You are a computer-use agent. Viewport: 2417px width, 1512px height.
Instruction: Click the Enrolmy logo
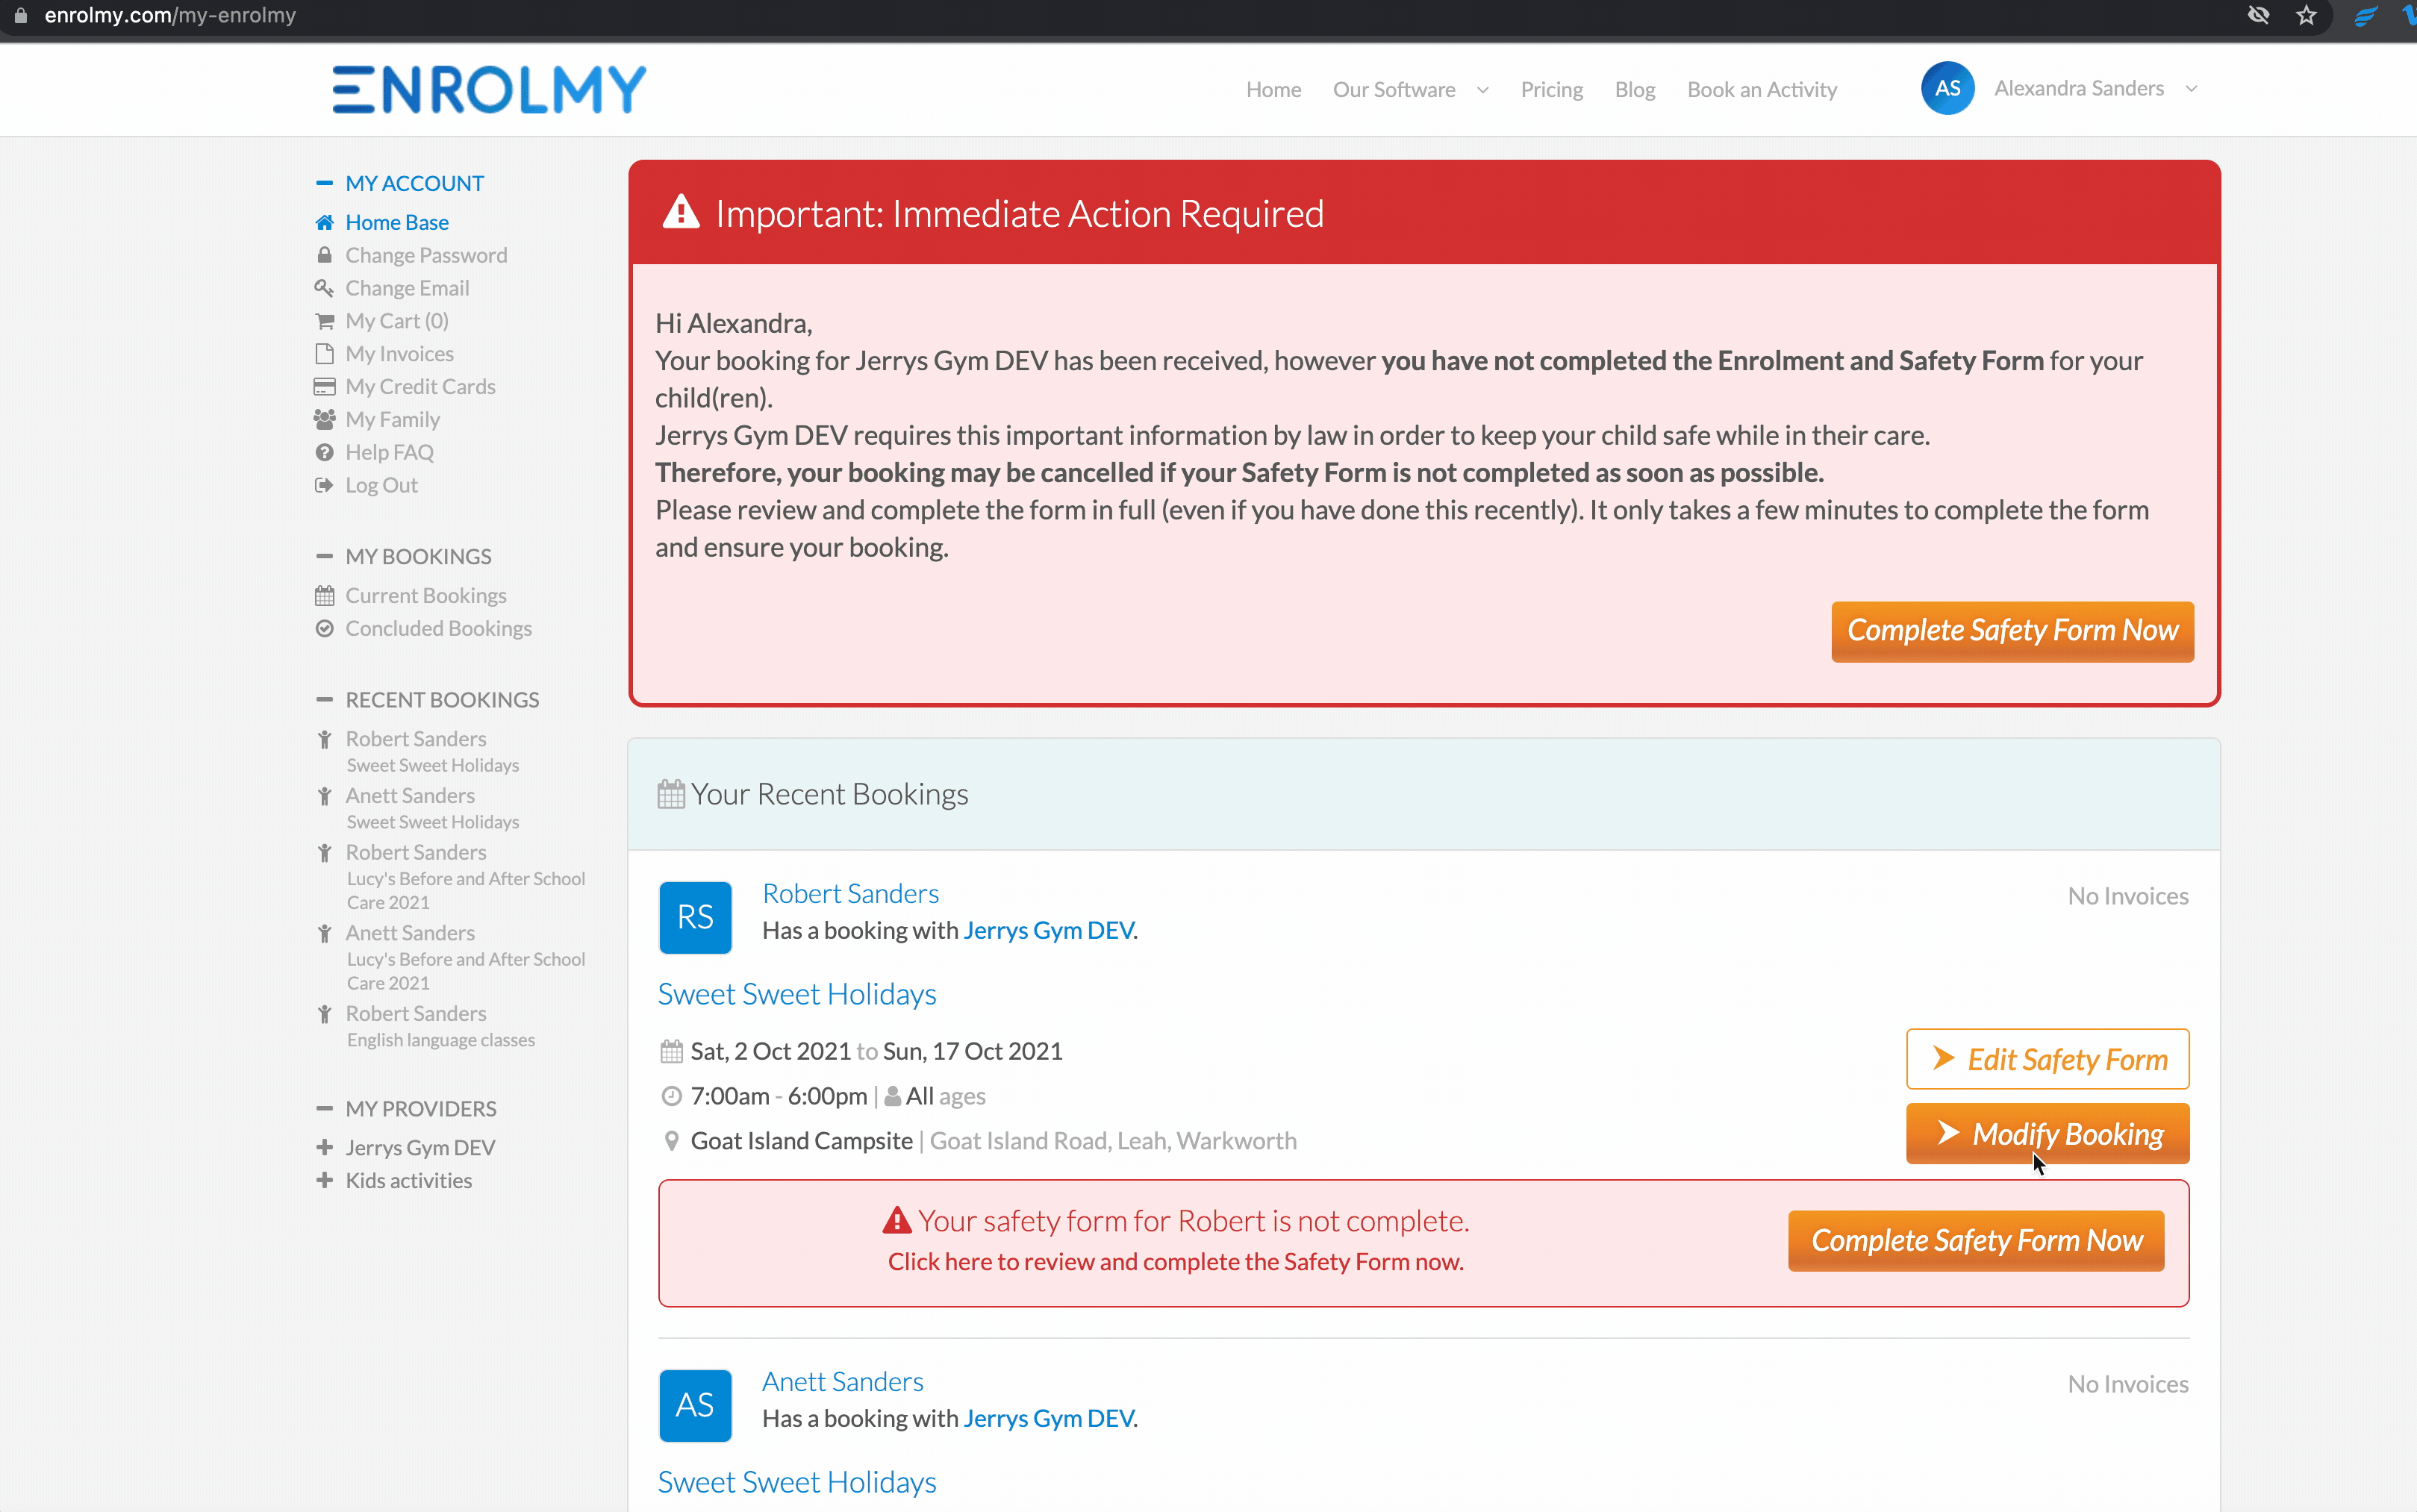click(x=489, y=89)
